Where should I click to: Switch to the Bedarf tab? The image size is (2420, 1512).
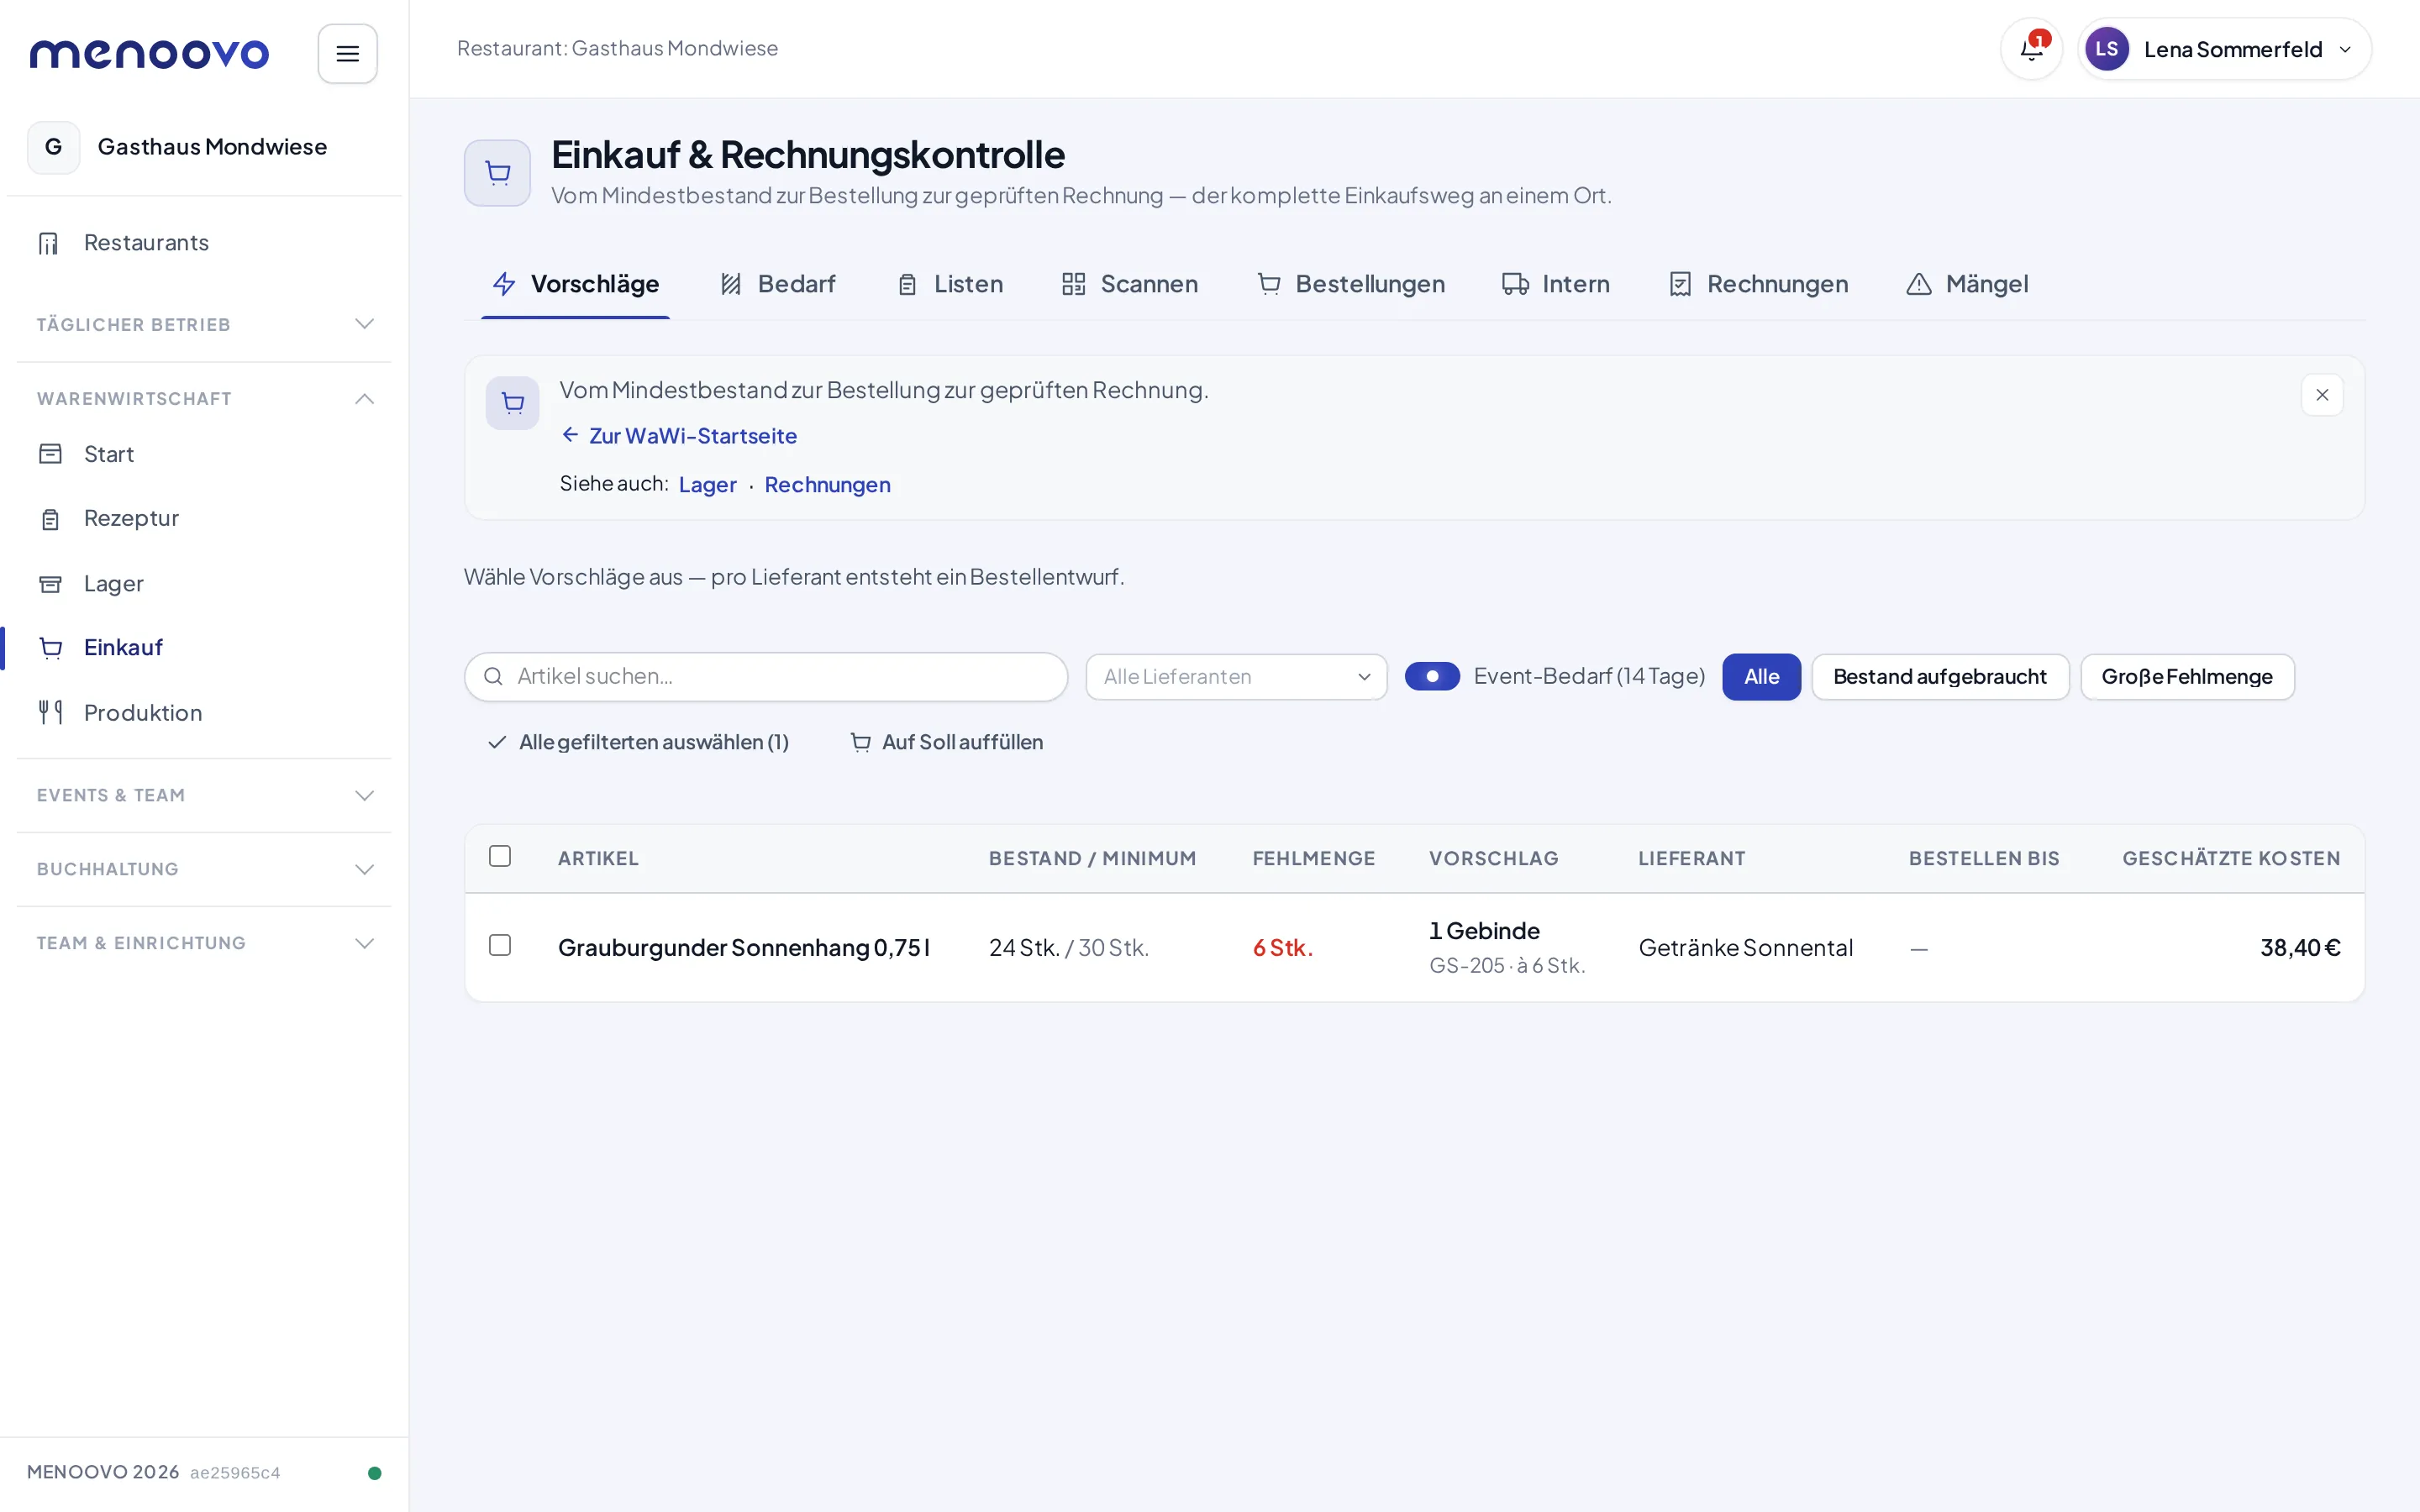(x=778, y=284)
